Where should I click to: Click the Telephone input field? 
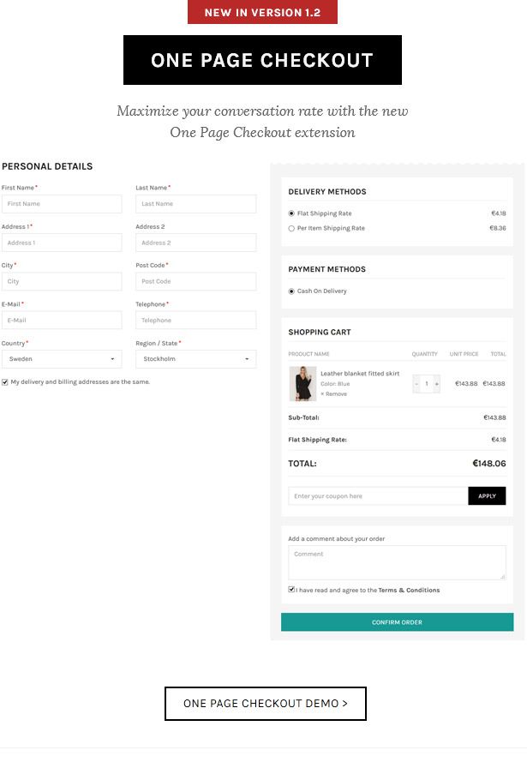[195, 321]
